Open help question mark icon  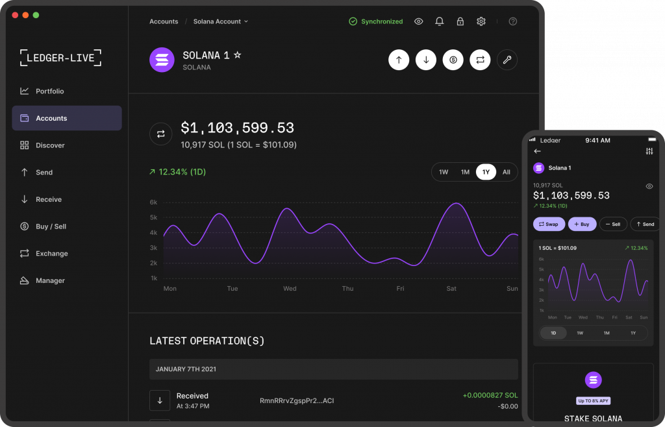(x=513, y=21)
